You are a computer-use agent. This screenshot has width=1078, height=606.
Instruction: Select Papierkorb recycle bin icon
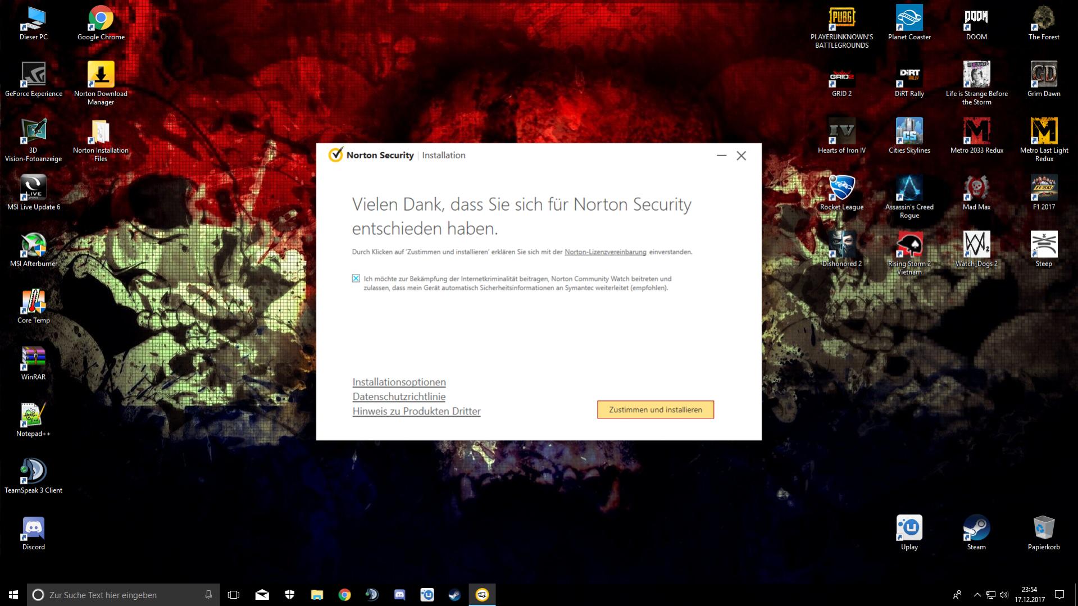(1044, 533)
